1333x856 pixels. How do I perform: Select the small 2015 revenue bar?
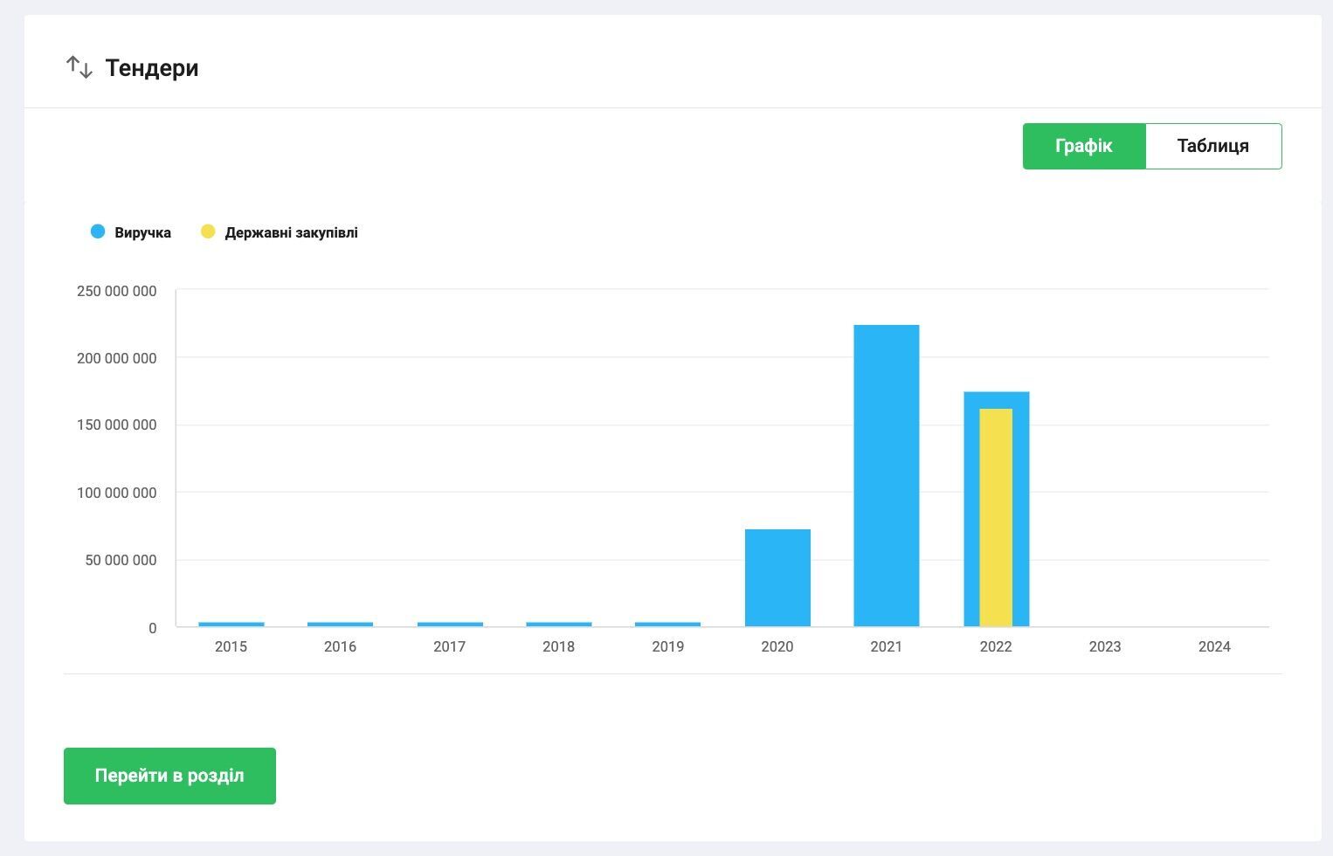click(x=231, y=625)
